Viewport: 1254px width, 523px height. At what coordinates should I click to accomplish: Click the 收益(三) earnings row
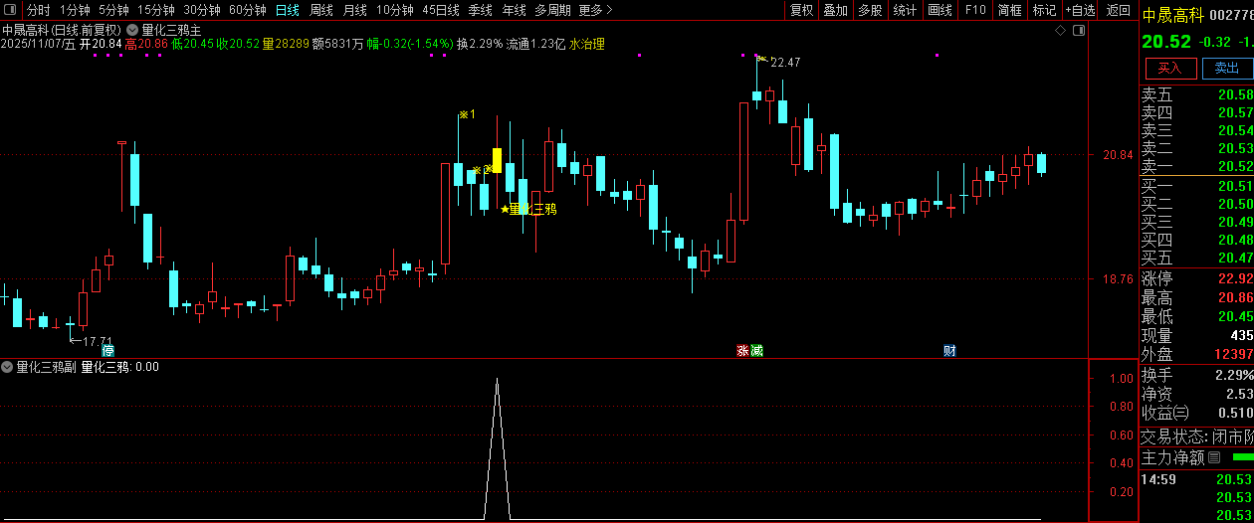pos(1196,413)
